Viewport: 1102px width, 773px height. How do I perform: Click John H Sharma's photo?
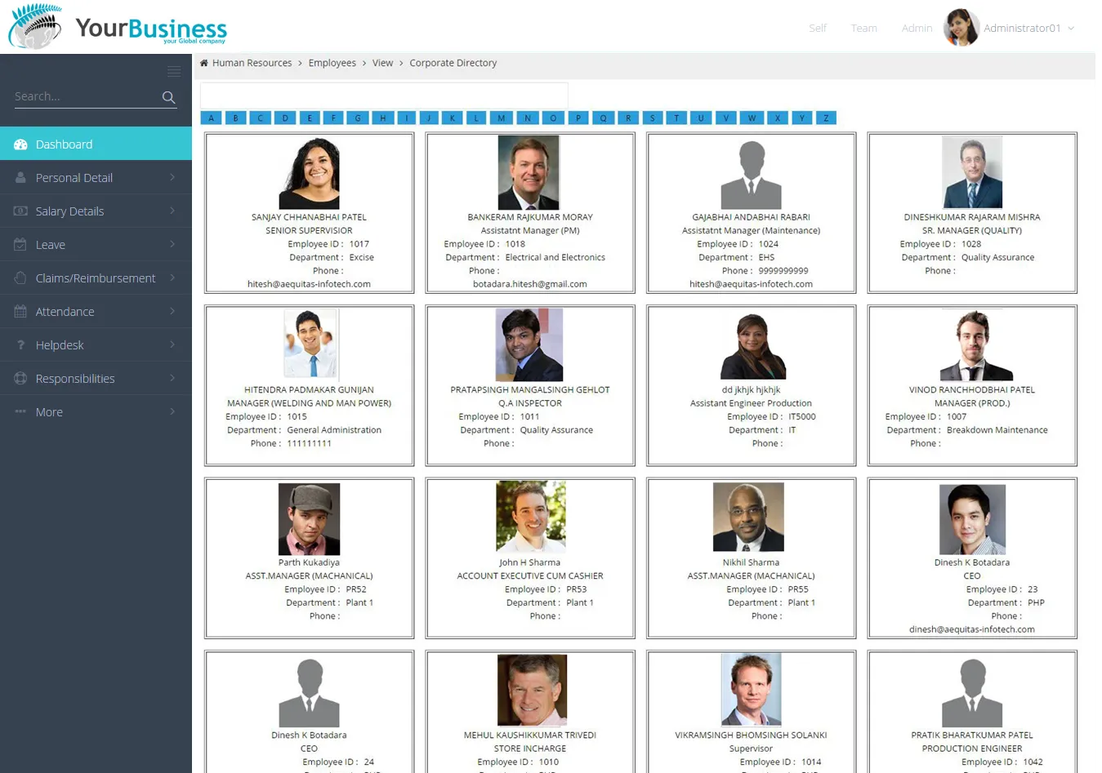531,517
